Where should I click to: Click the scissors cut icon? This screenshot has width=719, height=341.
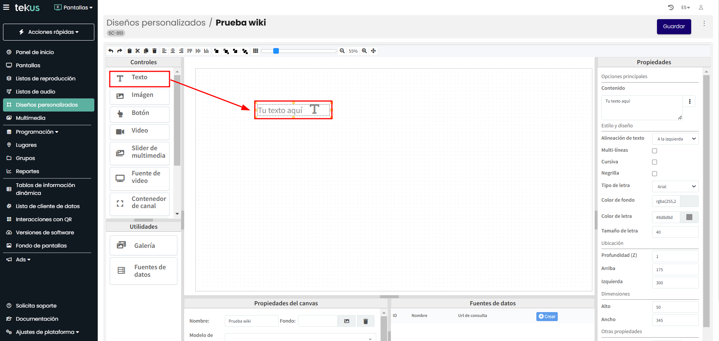[138, 51]
